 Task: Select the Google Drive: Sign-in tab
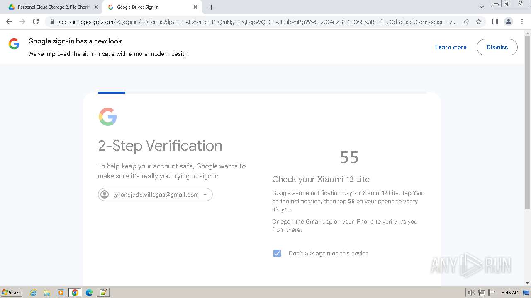coord(153,7)
